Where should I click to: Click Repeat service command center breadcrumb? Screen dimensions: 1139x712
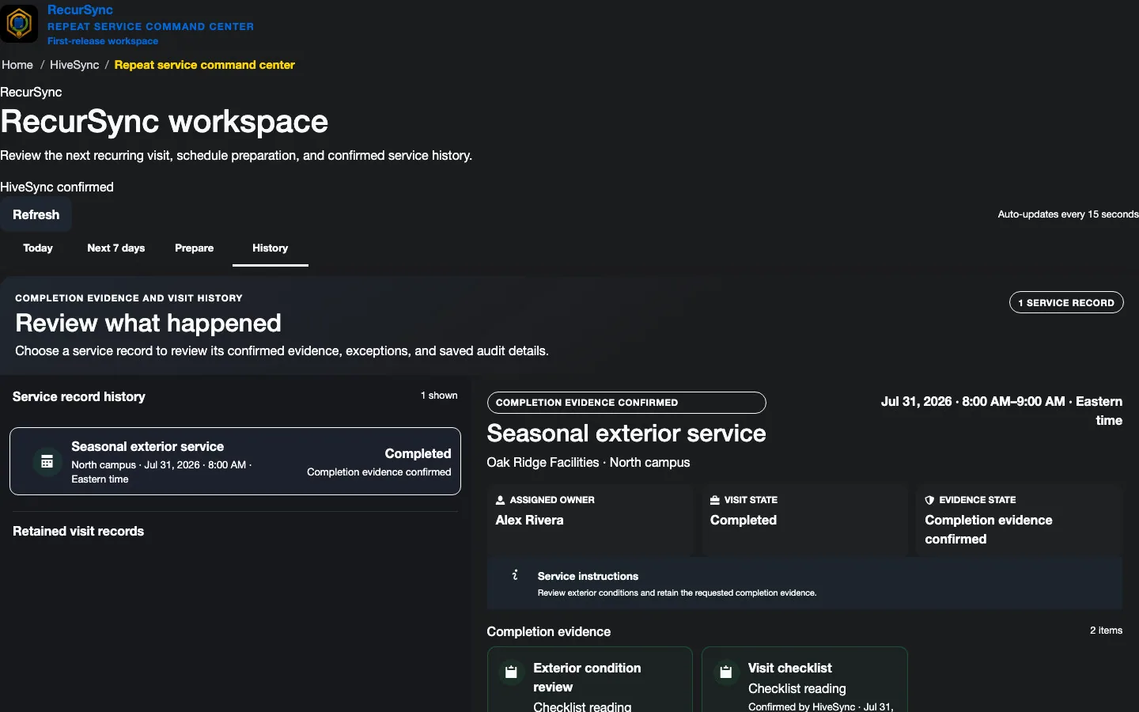pos(205,65)
